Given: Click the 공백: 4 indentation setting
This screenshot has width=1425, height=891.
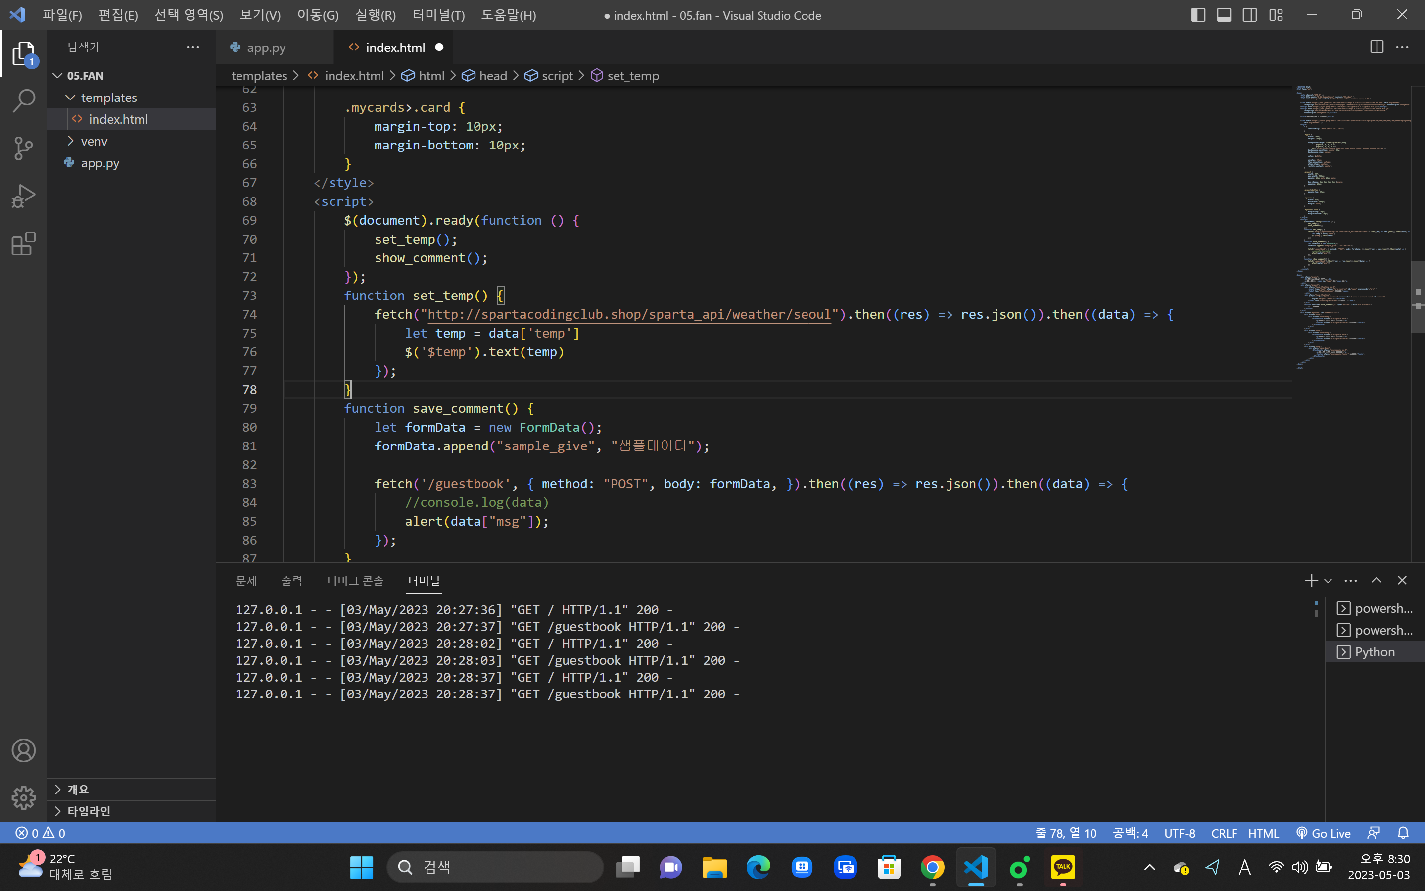Looking at the screenshot, I should coord(1131,833).
